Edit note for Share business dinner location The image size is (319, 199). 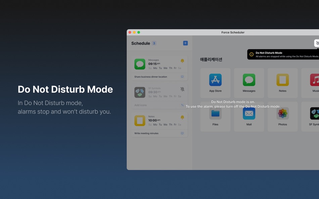point(182,77)
